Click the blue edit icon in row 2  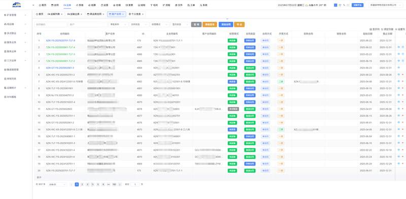coord(402,47)
